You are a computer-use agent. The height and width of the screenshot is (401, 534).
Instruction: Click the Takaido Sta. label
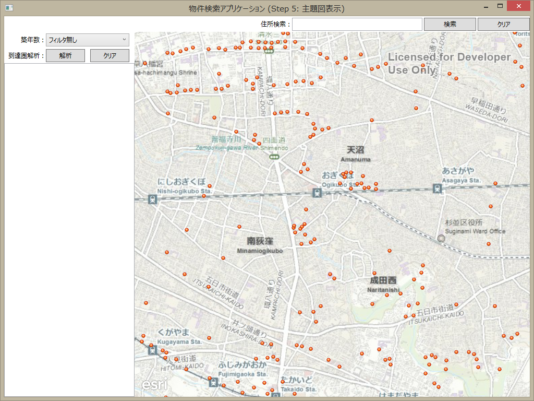298,389
